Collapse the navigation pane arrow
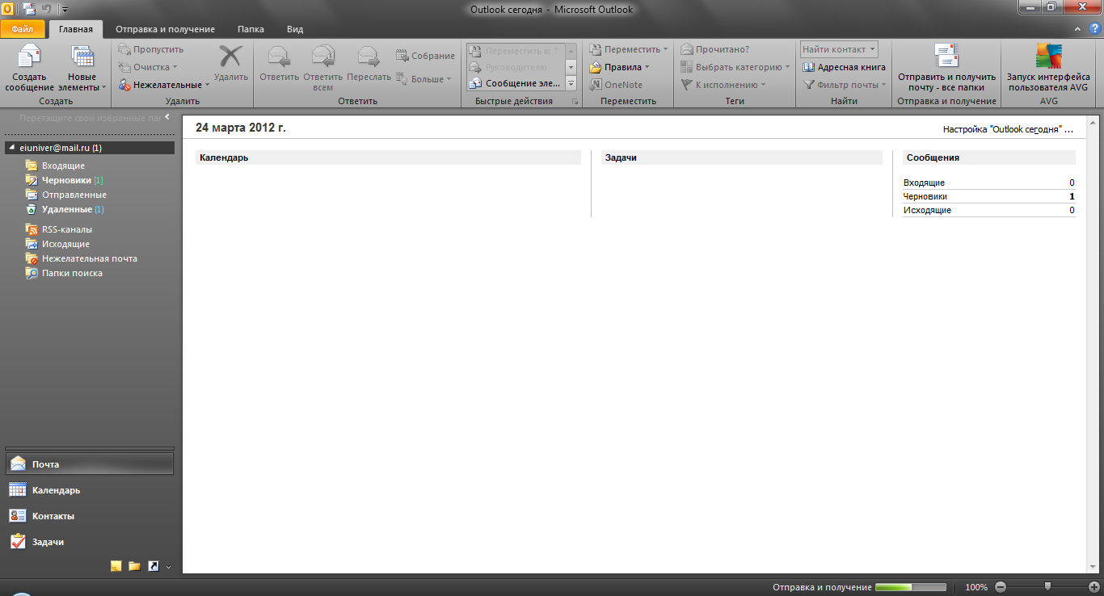 [x=166, y=118]
